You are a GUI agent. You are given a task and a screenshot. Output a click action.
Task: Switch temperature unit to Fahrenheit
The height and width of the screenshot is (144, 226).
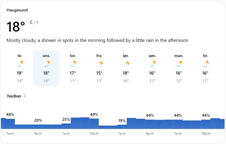37,22
